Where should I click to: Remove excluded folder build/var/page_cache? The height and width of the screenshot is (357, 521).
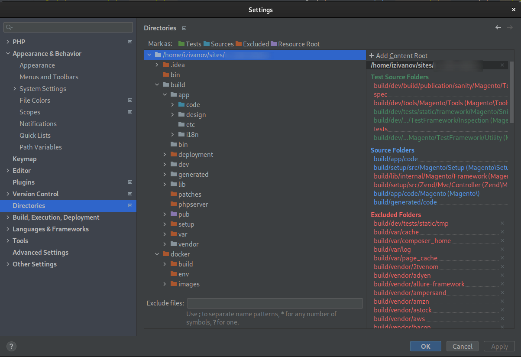click(x=502, y=258)
